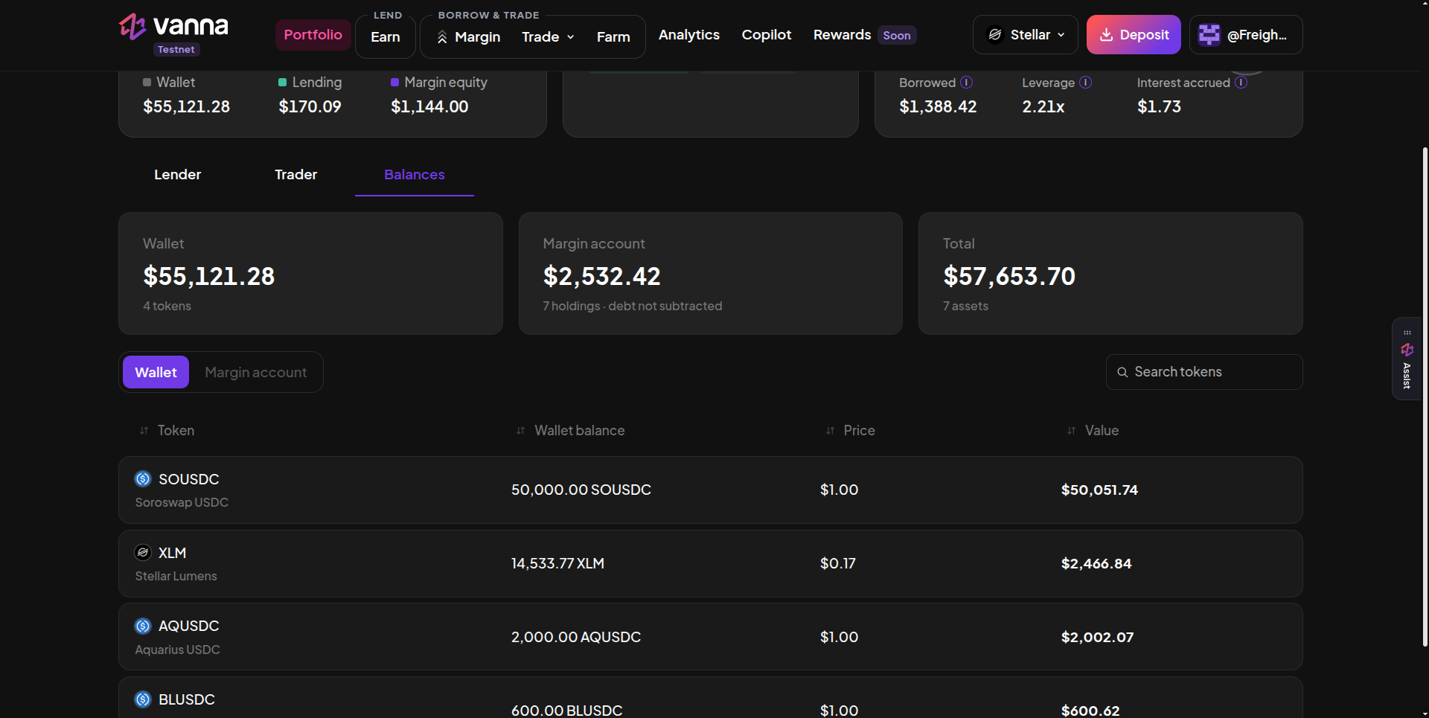The image size is (1429, 718).
Task: Click the XLM Stellar Lumens icon
Action: pyautogui.click(x=143, y=553)
